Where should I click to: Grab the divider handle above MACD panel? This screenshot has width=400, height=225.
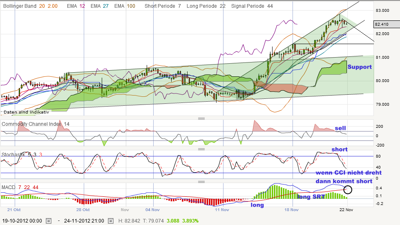201,182
